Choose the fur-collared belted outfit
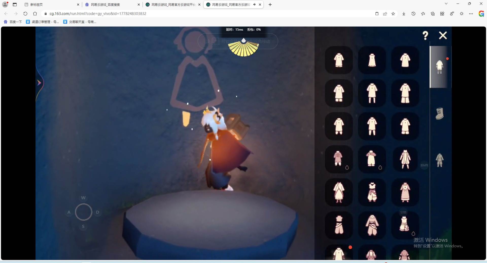 pyautogui.click(x=372, y=225)
